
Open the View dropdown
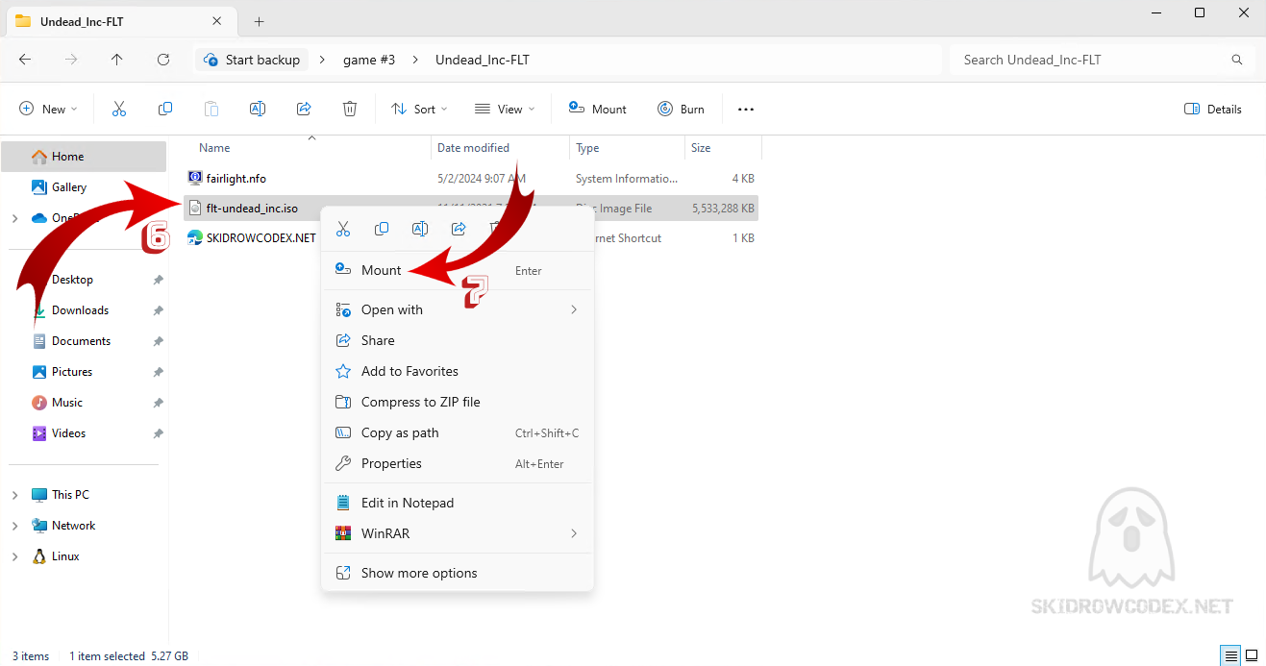[505, 110]
